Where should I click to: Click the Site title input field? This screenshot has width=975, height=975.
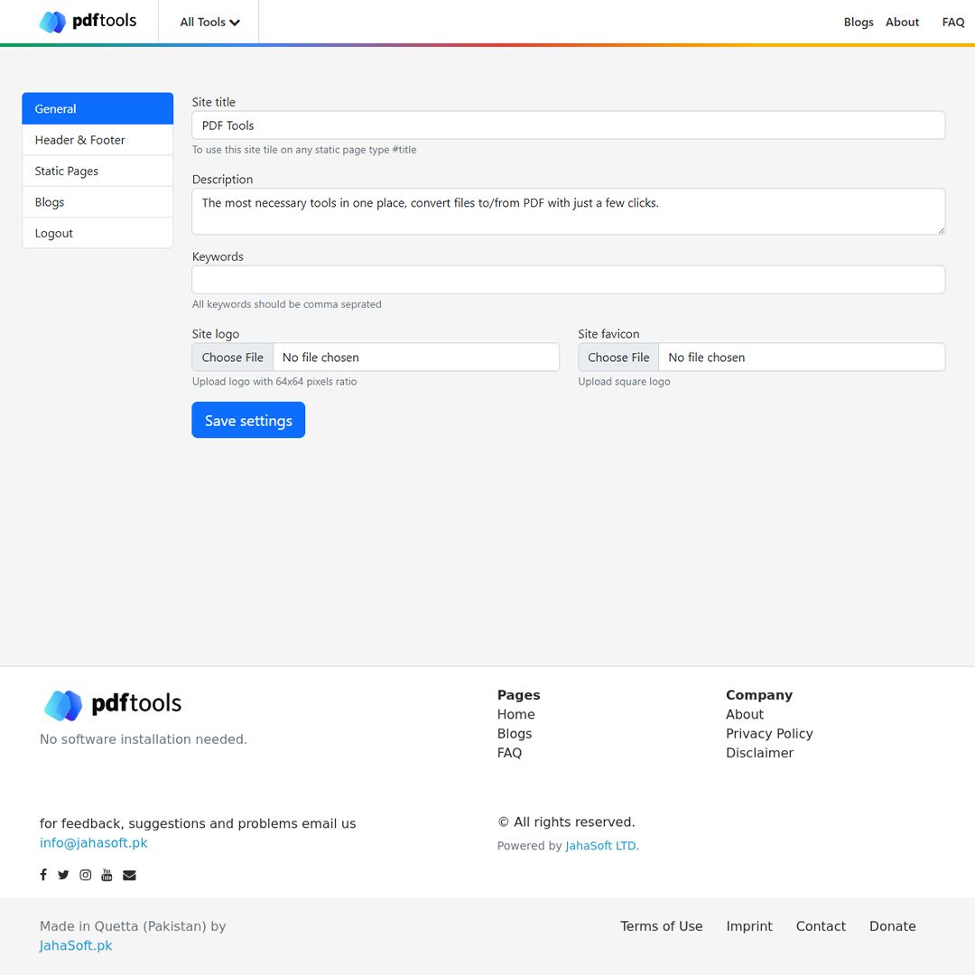pos(569,125)
